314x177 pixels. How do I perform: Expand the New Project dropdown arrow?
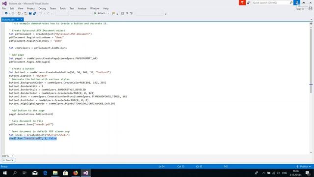pyautogui.click(x=22, y=13)
